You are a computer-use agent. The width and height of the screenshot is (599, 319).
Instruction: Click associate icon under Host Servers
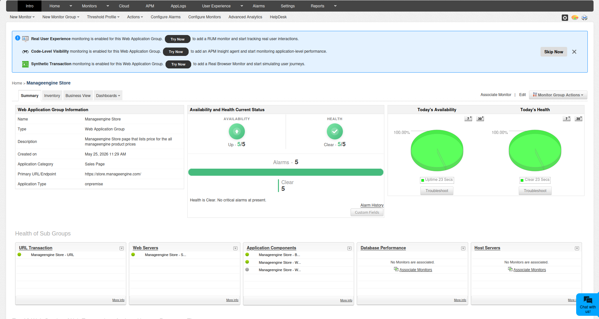510,269
